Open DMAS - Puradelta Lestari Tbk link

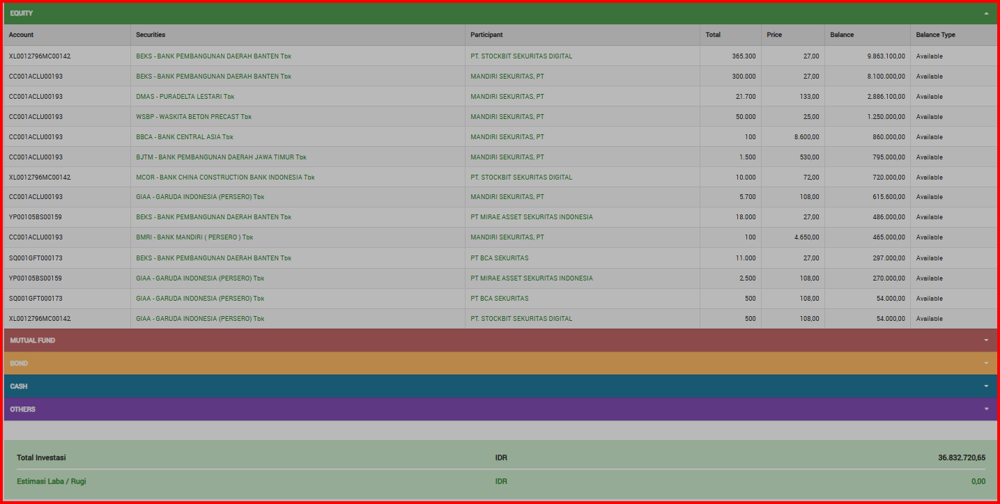[x=185, y=97]
